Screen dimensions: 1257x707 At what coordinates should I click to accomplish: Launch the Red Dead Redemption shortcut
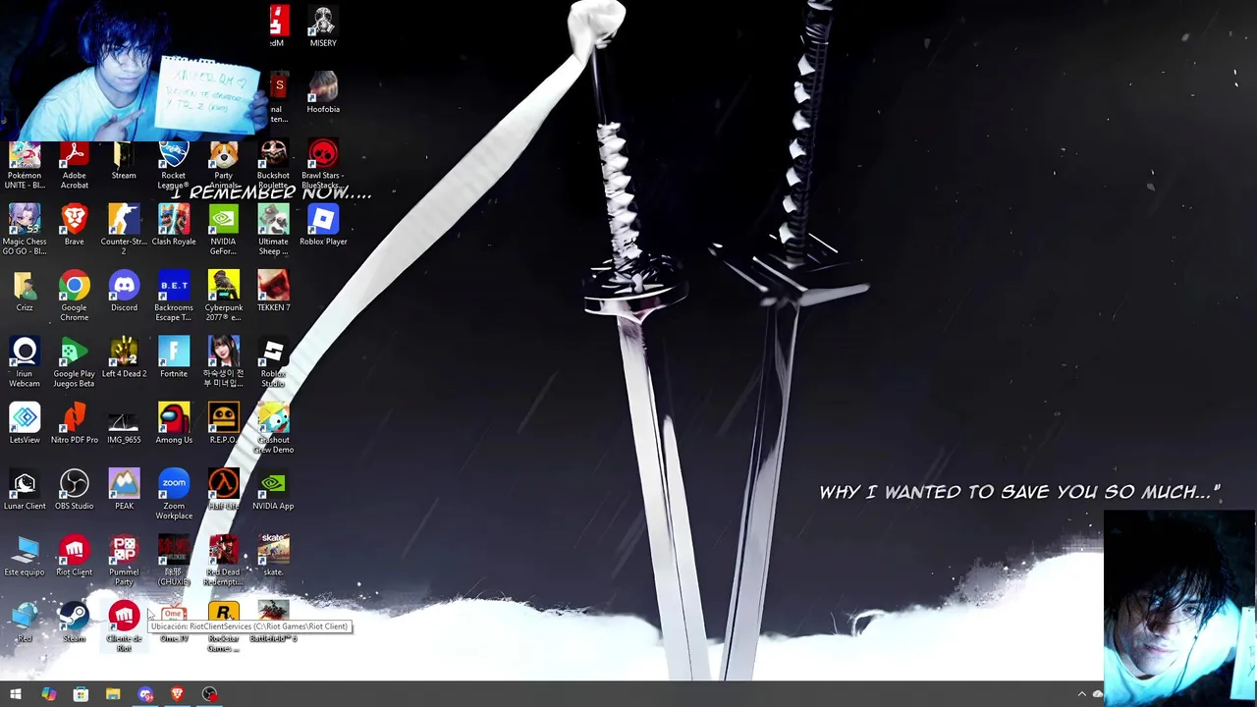coord(224,560)
